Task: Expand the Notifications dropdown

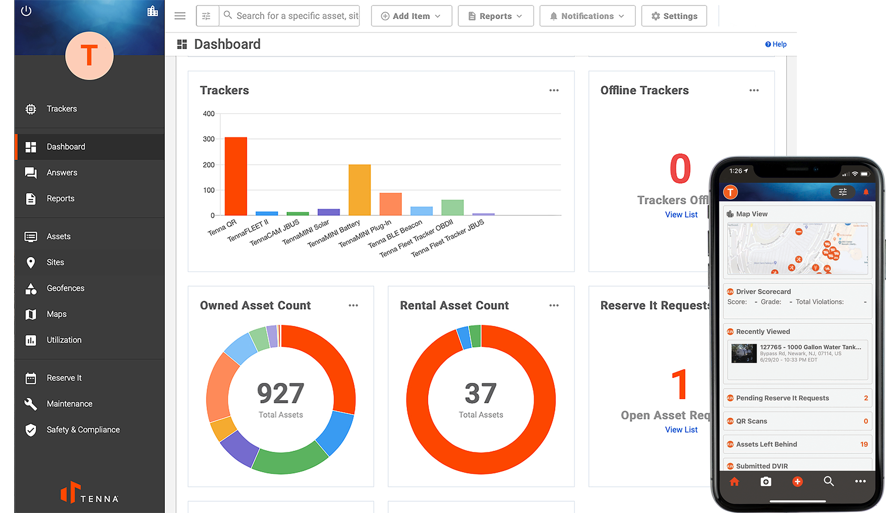Action: [587, 16]
